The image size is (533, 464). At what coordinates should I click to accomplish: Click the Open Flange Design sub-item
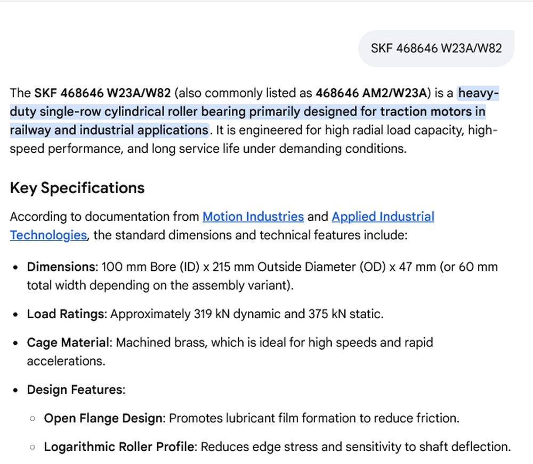(x=252, y=418)
